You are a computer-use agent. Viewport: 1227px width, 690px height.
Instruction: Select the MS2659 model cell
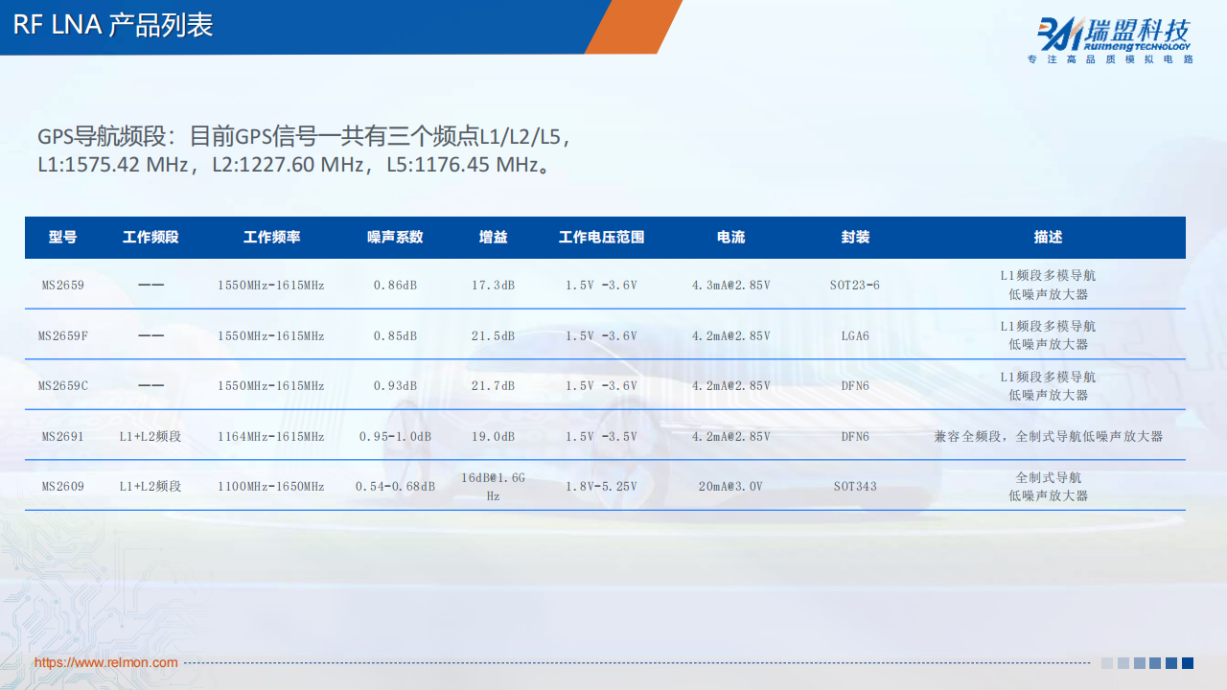[63, 285]
